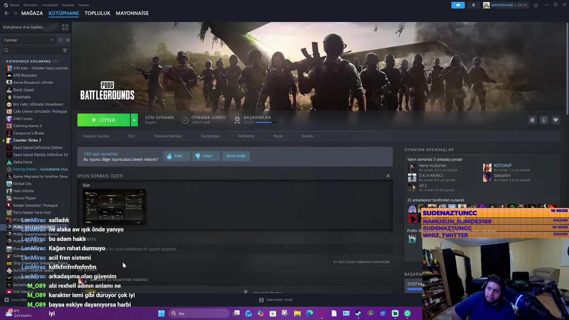Toggle the ready-to-play filter icon
The image size is (569, 320).
68,40
